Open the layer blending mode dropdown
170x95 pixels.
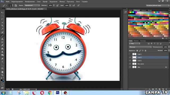pos(140,47)
